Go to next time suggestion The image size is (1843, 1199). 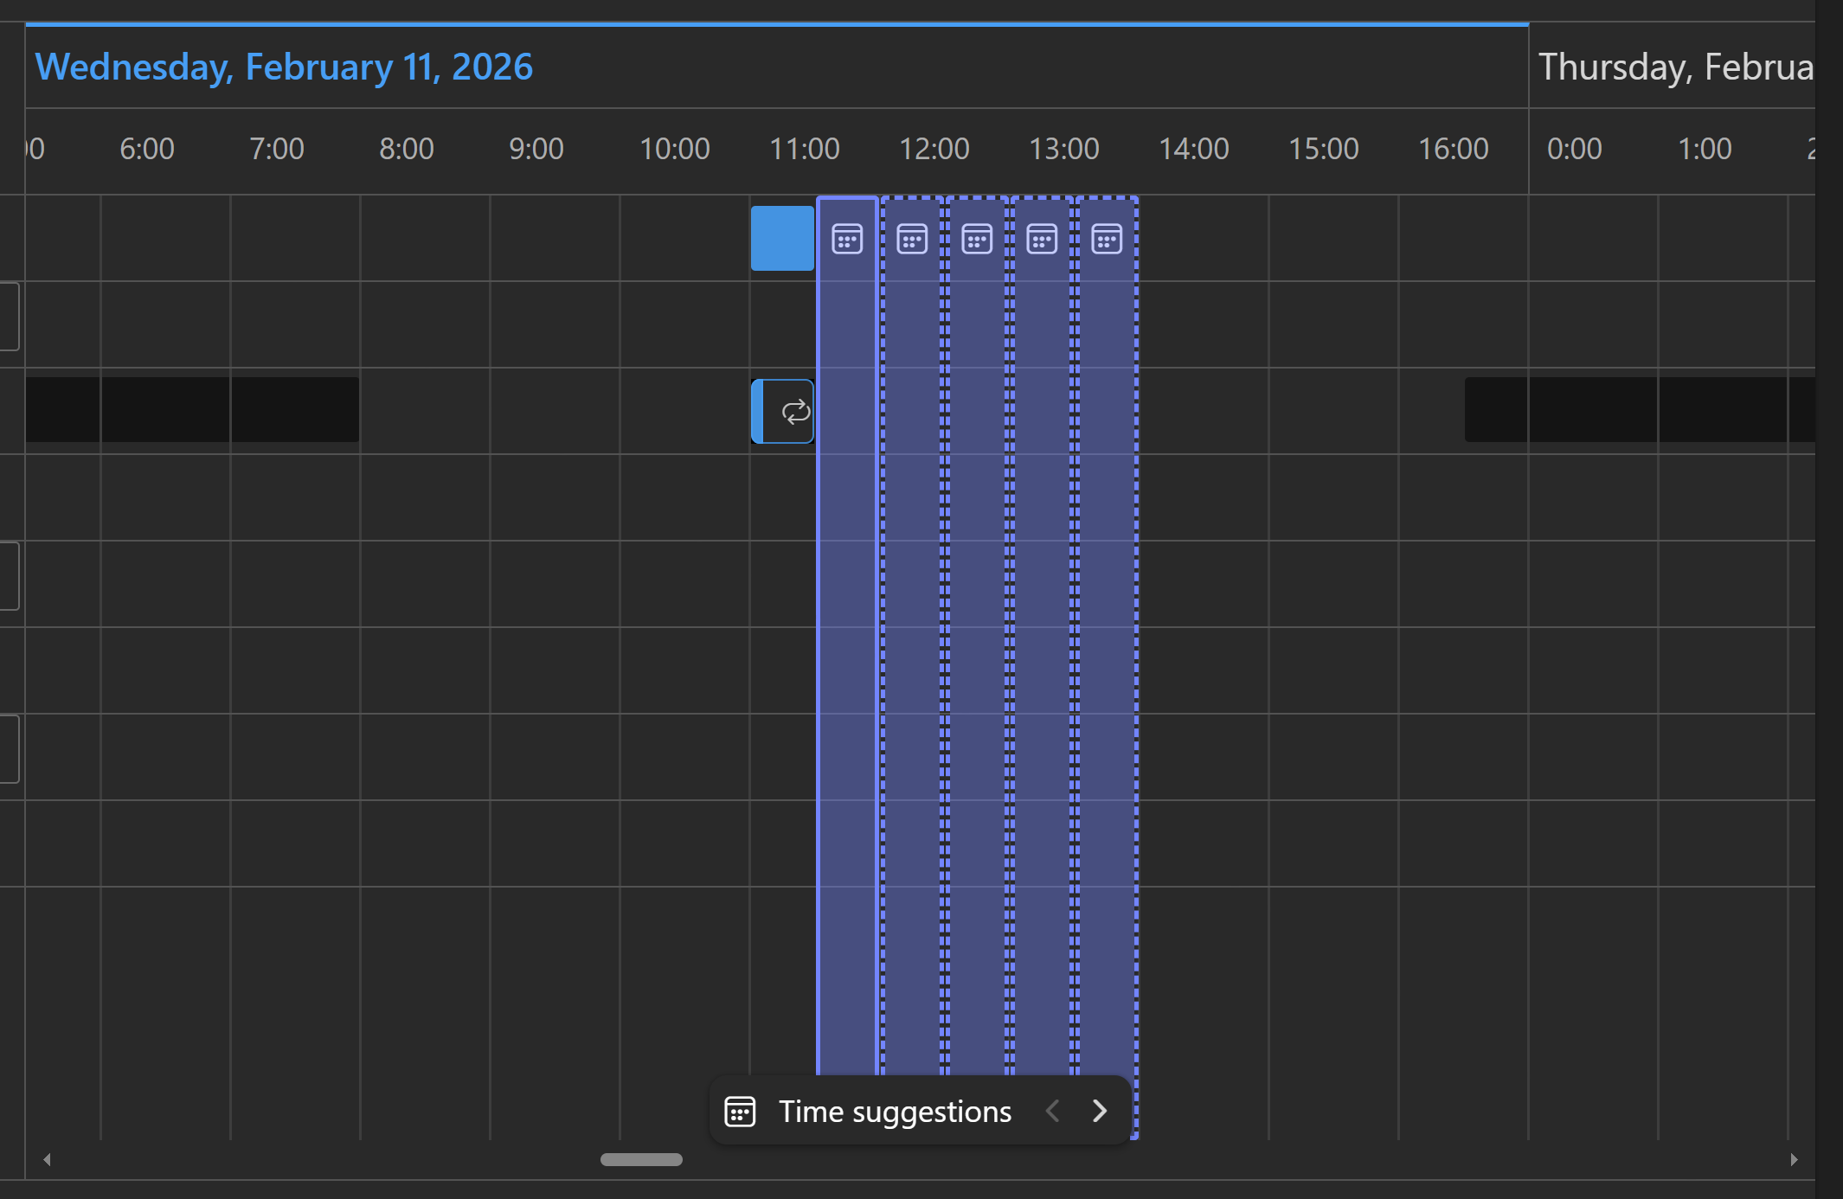click(x=1100, y=1111)
